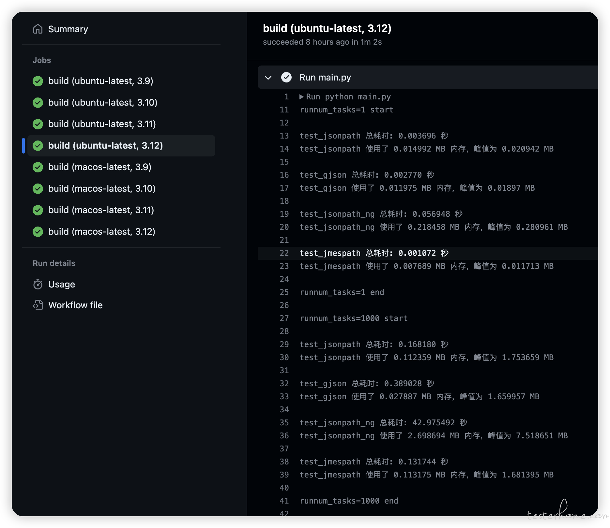Click the Usage stopwatch icon
The height and width of the screenshot is (528, 610).
[x=38, y=284]
